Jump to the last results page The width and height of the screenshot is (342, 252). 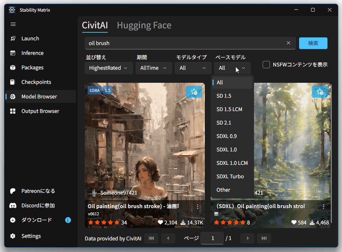click(x=264, y=238)
